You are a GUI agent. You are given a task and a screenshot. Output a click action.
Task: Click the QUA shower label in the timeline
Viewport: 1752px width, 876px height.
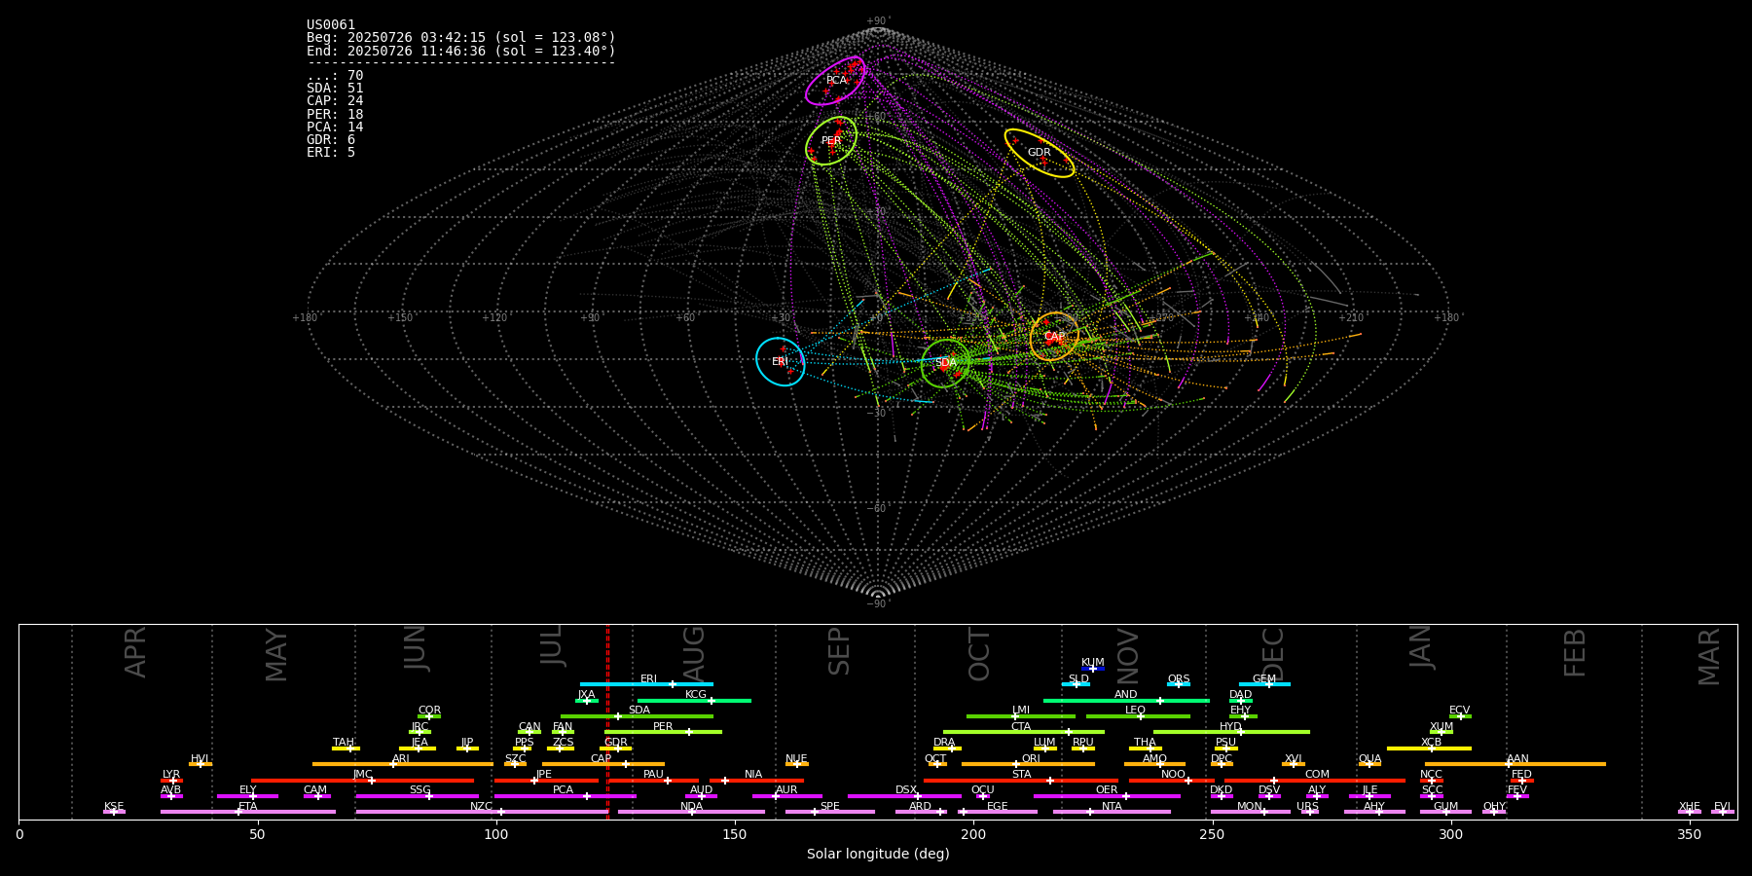(1369, 759)
